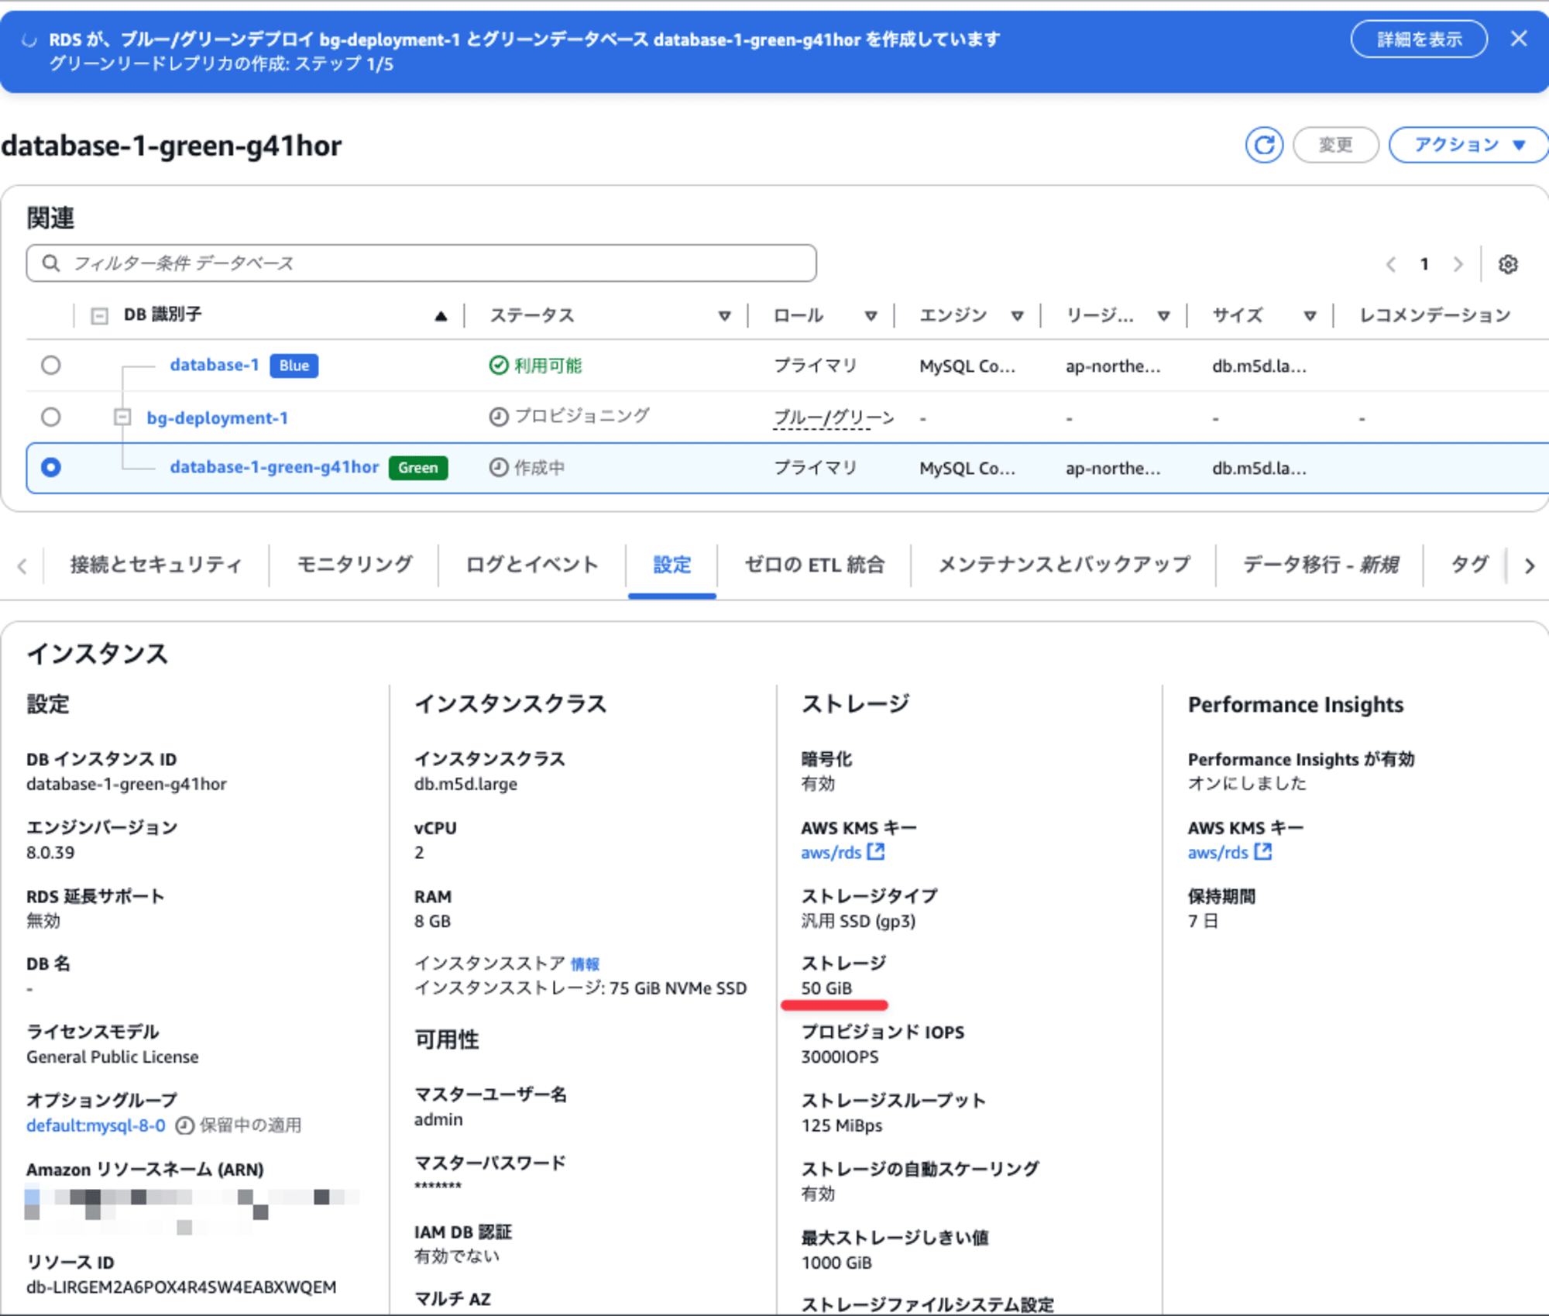Click the 1000 GiB maximum storage value

[836, 1263]
